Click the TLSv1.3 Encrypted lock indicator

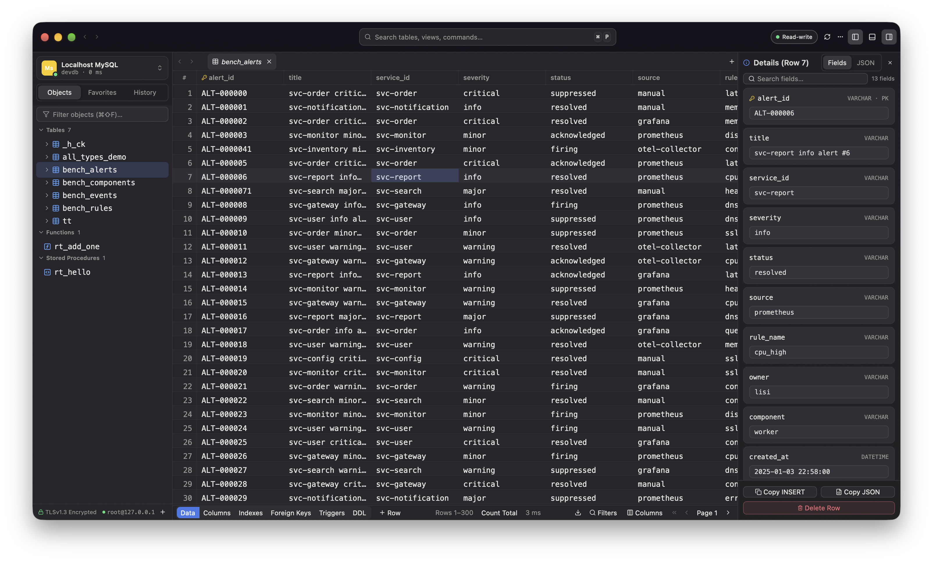click(67, 512)
